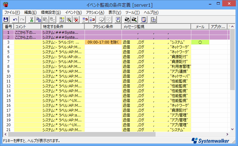238x146 pixels.
Task: Open the ファイル(F) menu
Action: click(12, 12)
